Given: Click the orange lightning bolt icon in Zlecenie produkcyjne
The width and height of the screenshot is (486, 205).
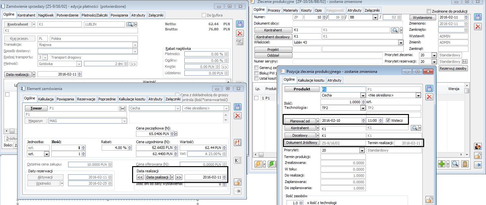Looking at the screenshot, I should pos(259,164).
